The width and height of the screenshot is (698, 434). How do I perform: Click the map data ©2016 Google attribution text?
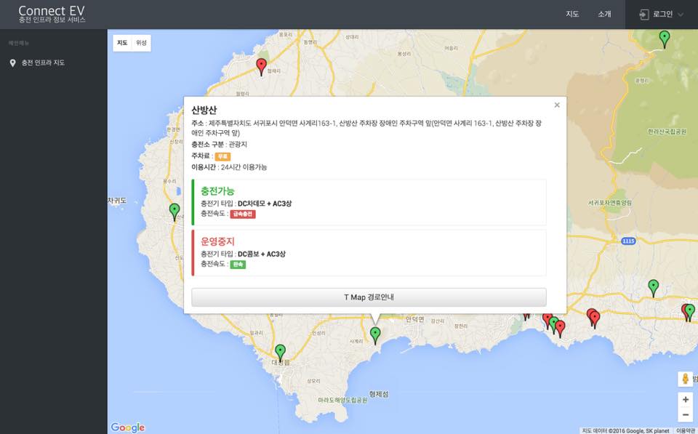pyautogui.click(x=625, y=430)
